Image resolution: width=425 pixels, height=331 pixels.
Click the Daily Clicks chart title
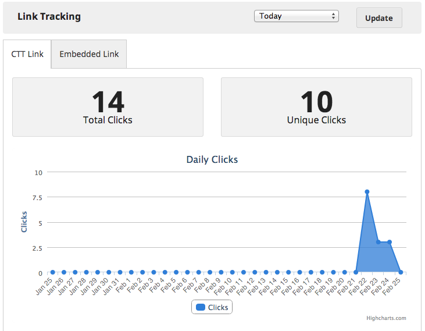tap(212, 159)
